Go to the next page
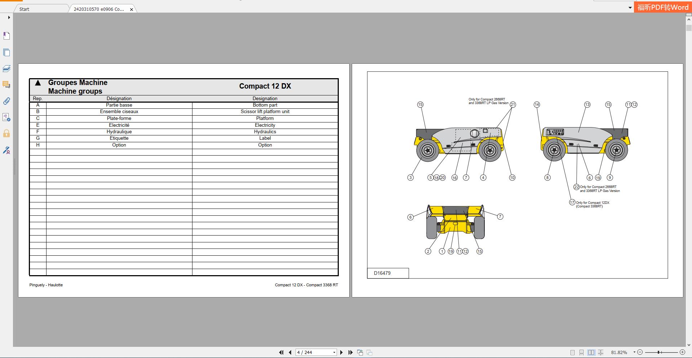692x358 pixels. (x=341, y=352)
